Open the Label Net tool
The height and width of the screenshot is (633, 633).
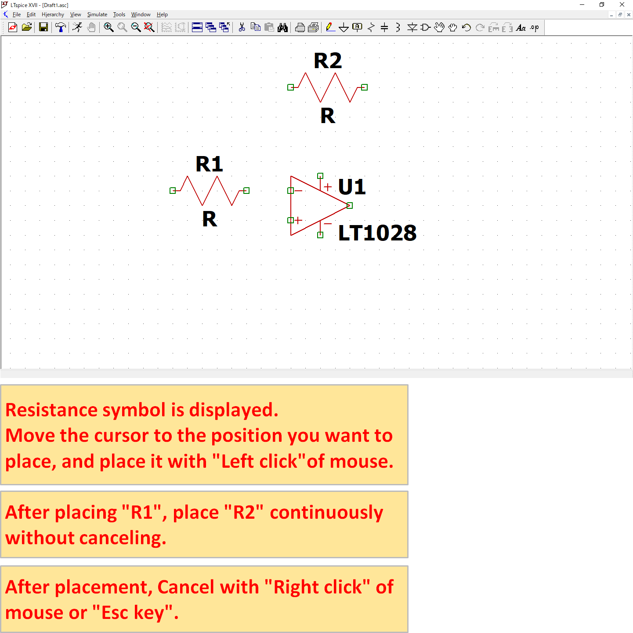tap(357, 27)
